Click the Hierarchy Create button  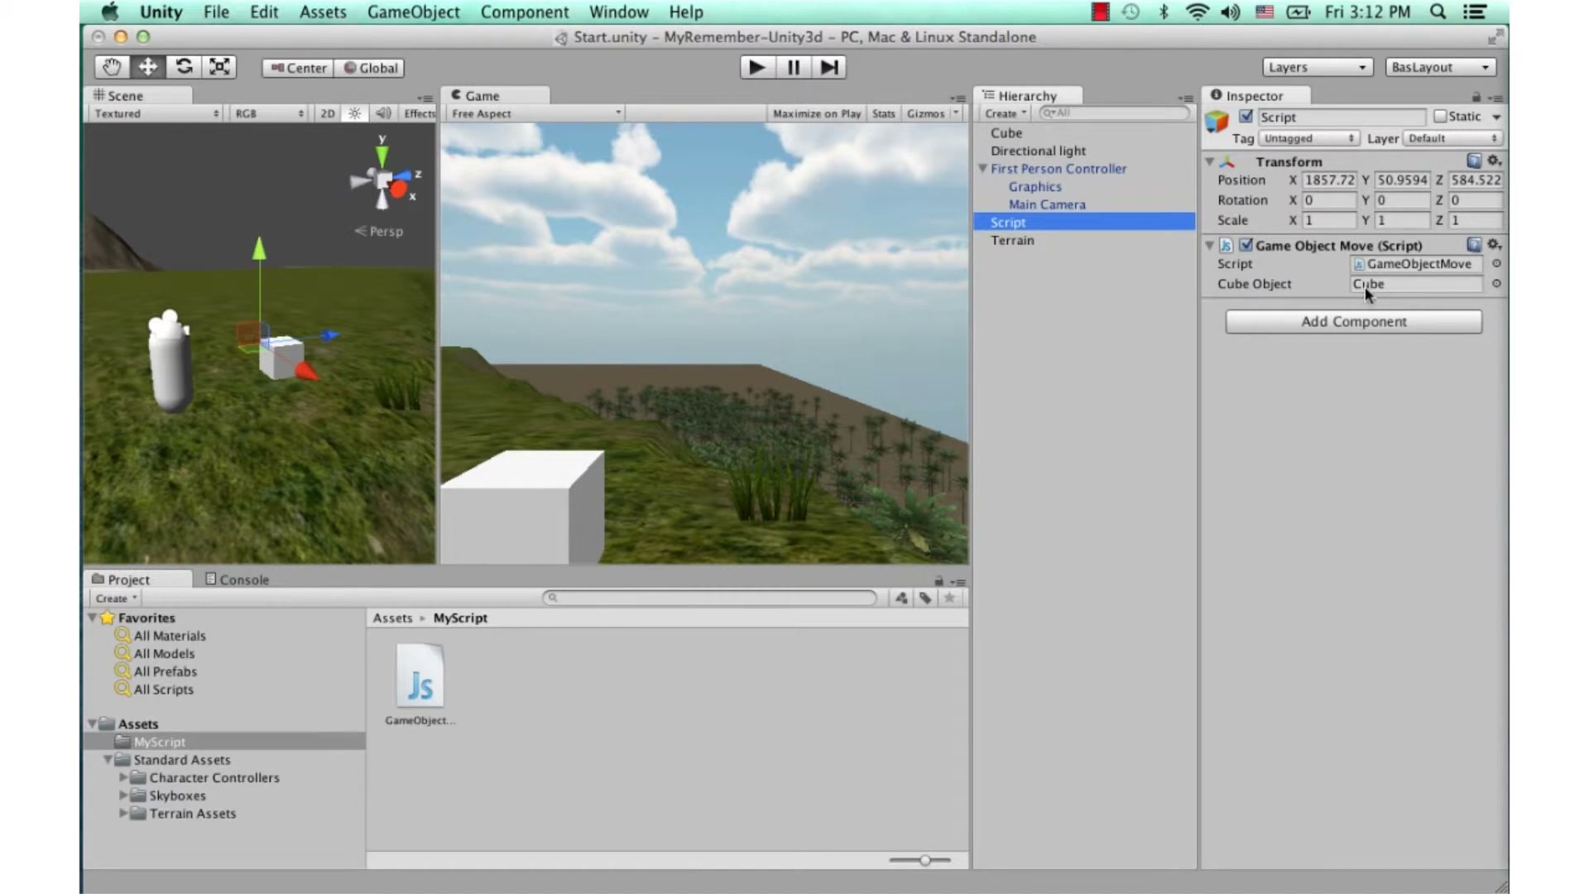coord(1005,113)
